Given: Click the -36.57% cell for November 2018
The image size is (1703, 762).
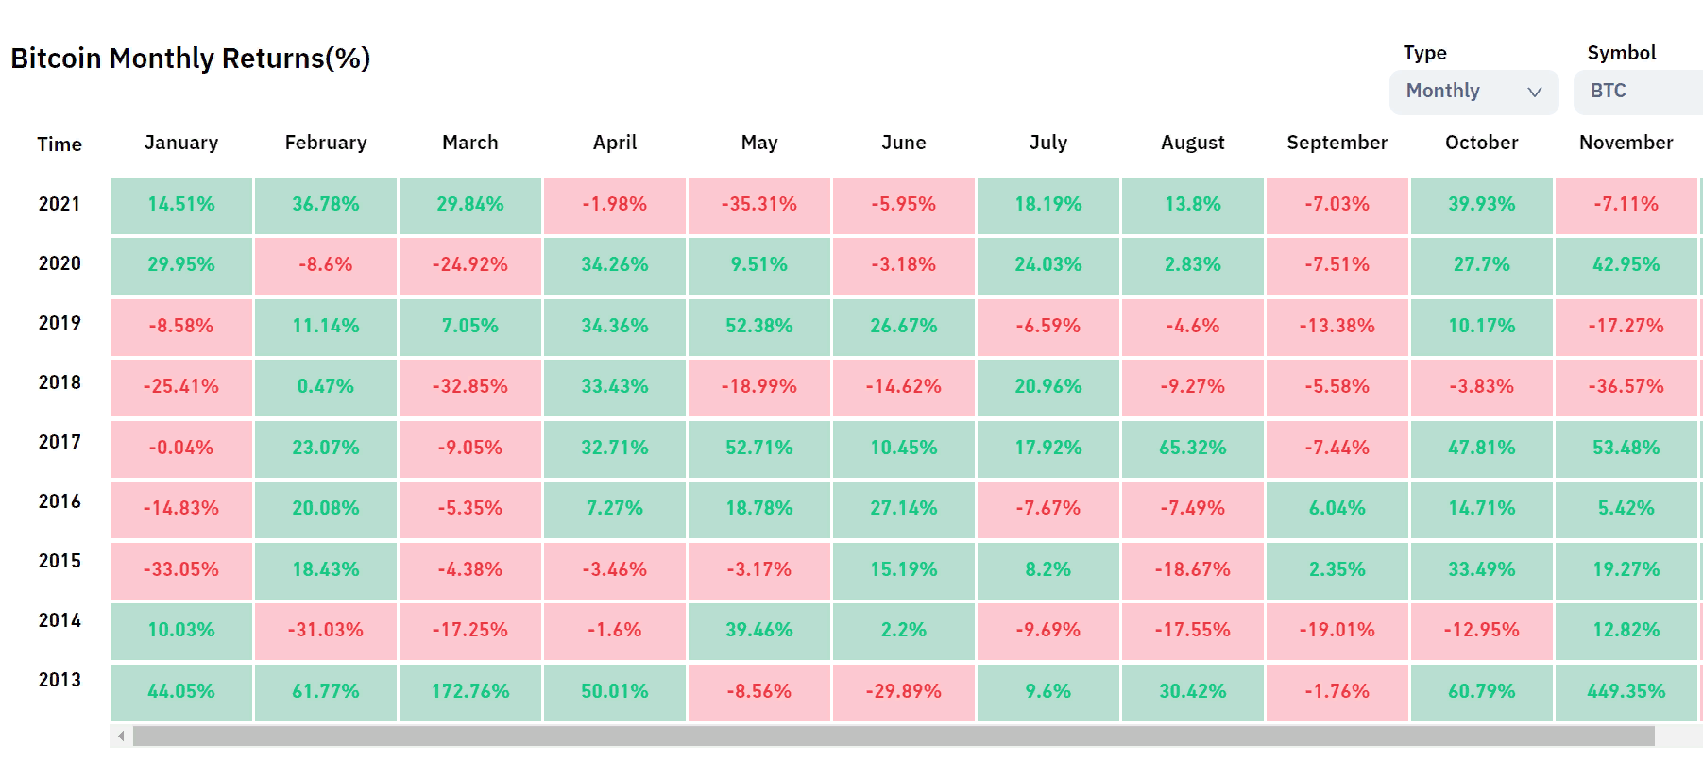Looking at the screenshot, I should point(1626,386).
